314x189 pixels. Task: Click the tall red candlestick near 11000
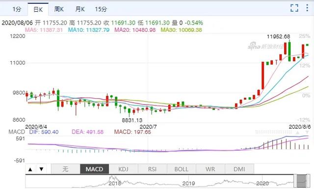tap(263, 76)
